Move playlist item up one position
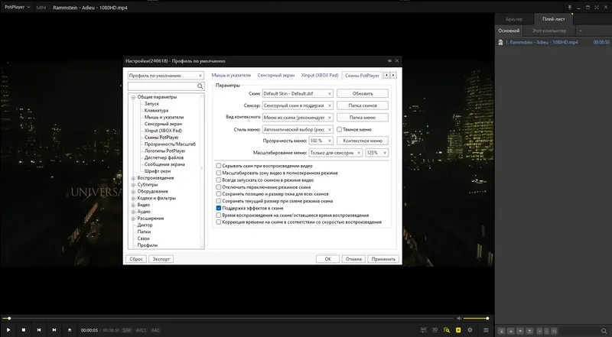 511,331
